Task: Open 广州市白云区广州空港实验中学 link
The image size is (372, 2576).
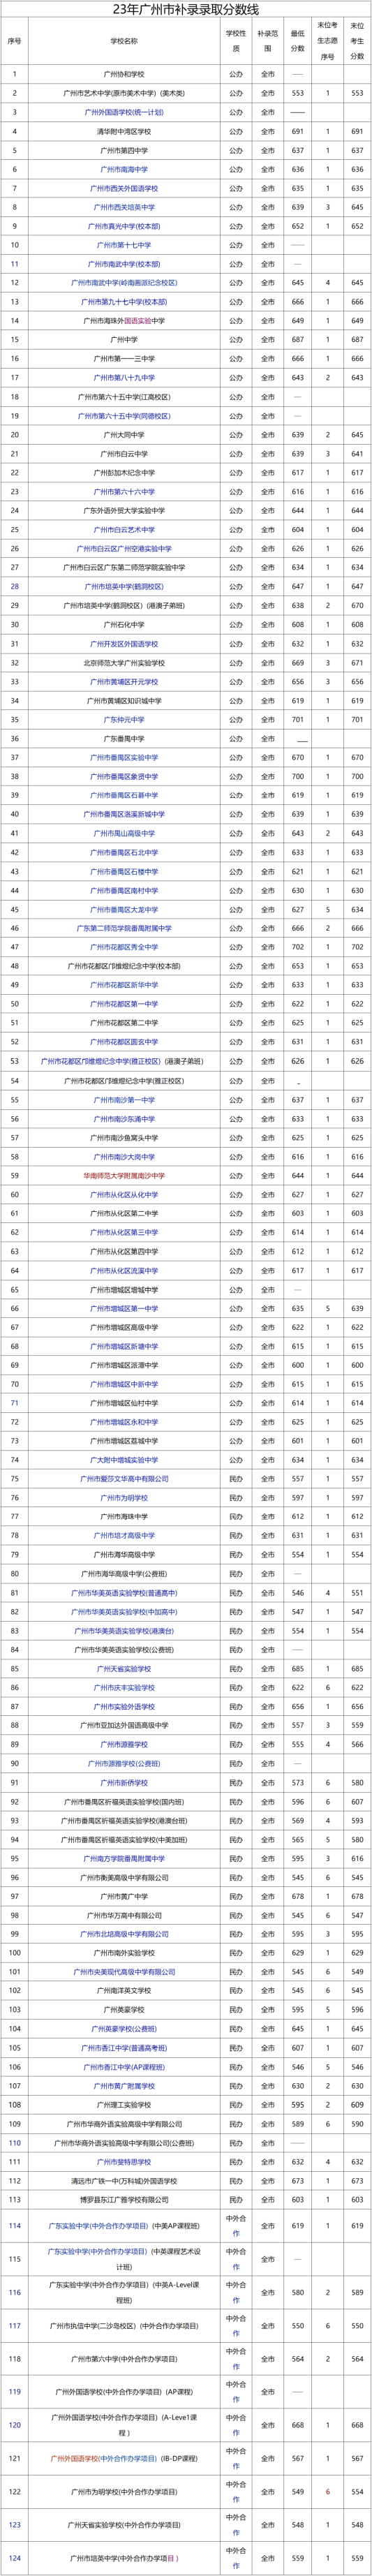Action: [x=124, y=549]
